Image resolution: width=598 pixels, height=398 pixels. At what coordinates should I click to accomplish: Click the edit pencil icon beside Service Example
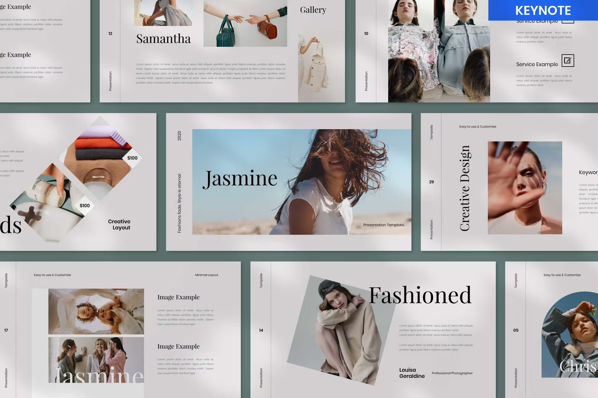(x=567, y=61)
